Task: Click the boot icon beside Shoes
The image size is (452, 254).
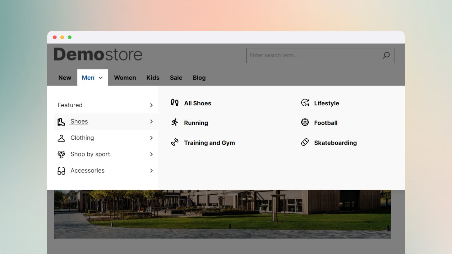Action: [61, 122]
